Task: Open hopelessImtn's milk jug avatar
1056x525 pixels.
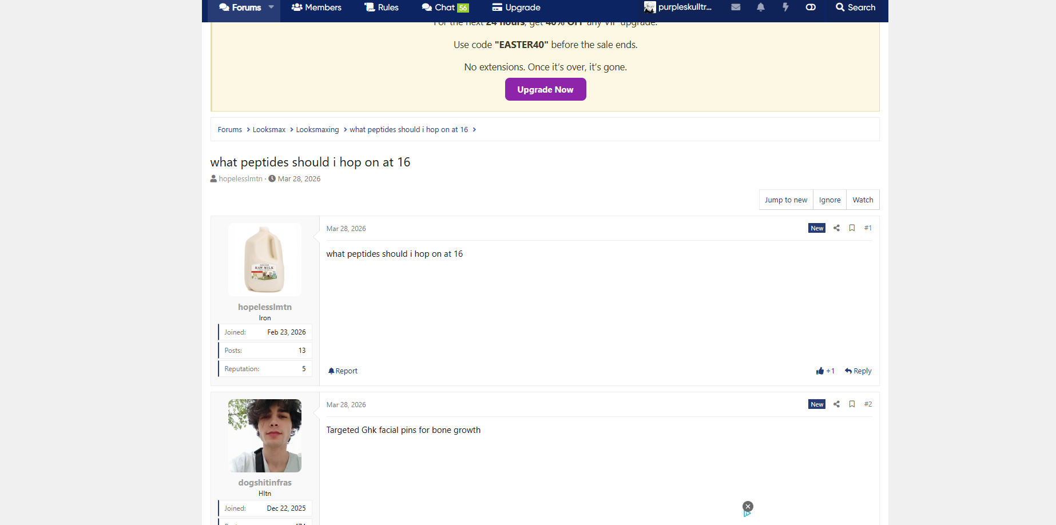Action: pos(265,260)
